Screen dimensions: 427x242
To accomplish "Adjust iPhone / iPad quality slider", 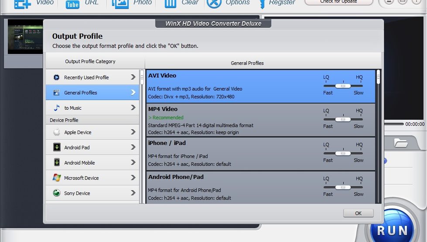I will (x=343, y=154).
